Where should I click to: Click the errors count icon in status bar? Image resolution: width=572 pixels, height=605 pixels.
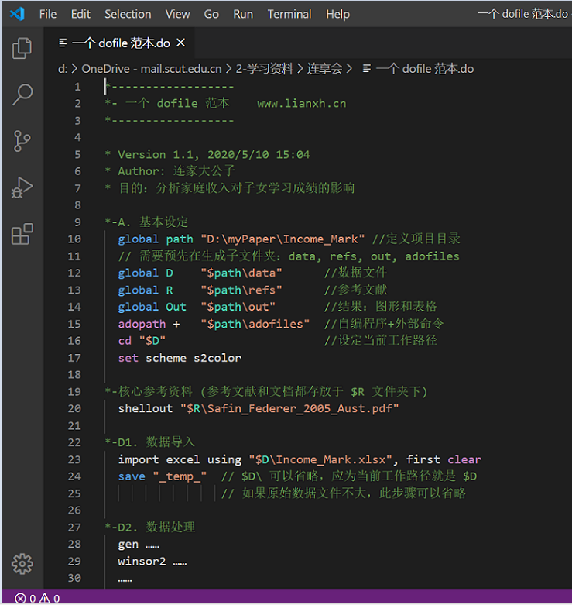tap(21, 599)
